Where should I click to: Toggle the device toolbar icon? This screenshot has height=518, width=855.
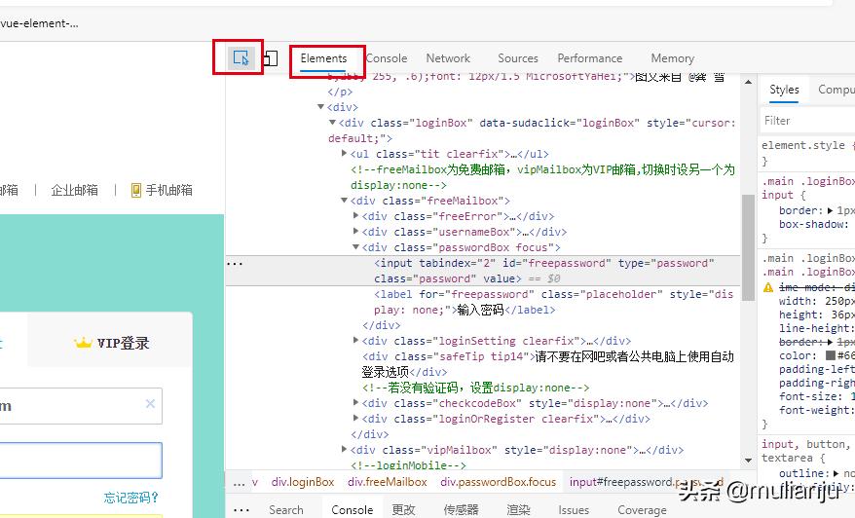(x=271, y=57)
